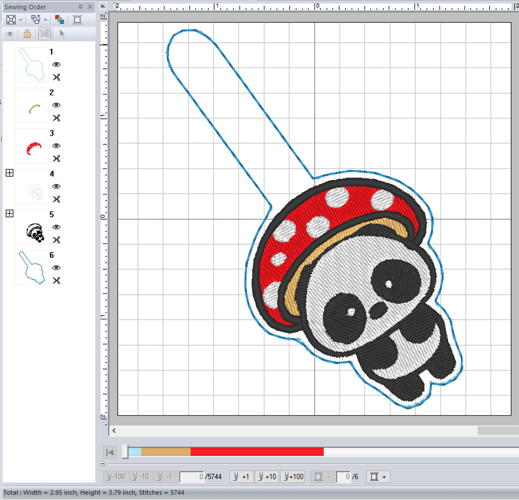Toggle the trim scissors for step 3

pos(57,159)
